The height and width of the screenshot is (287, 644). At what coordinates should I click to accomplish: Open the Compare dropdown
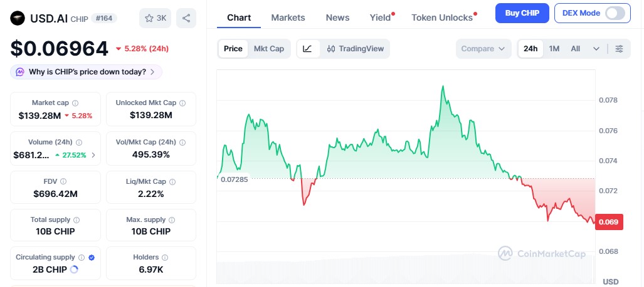pos(483,49)
